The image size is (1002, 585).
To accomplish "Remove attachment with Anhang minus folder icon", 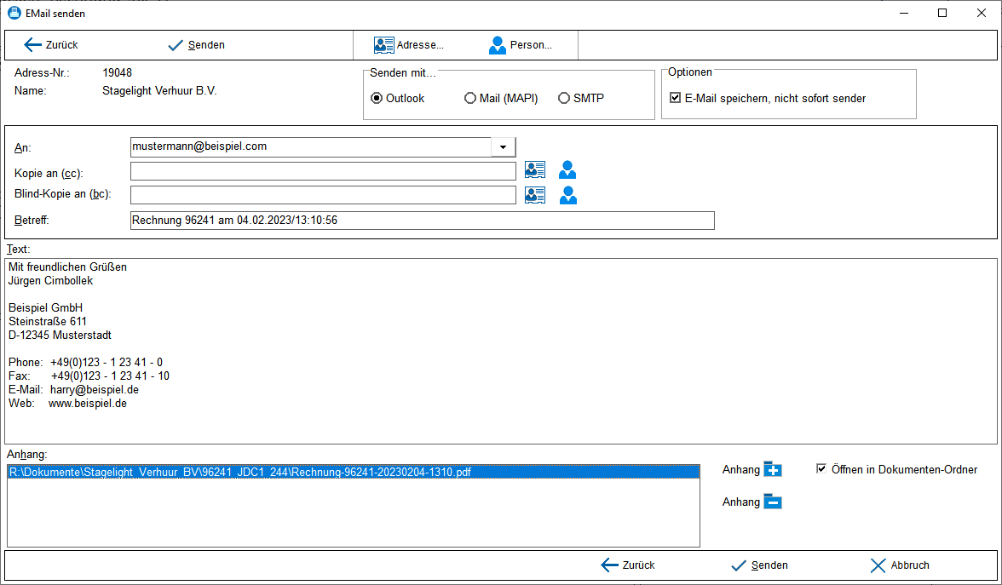I will coord(773,502).
